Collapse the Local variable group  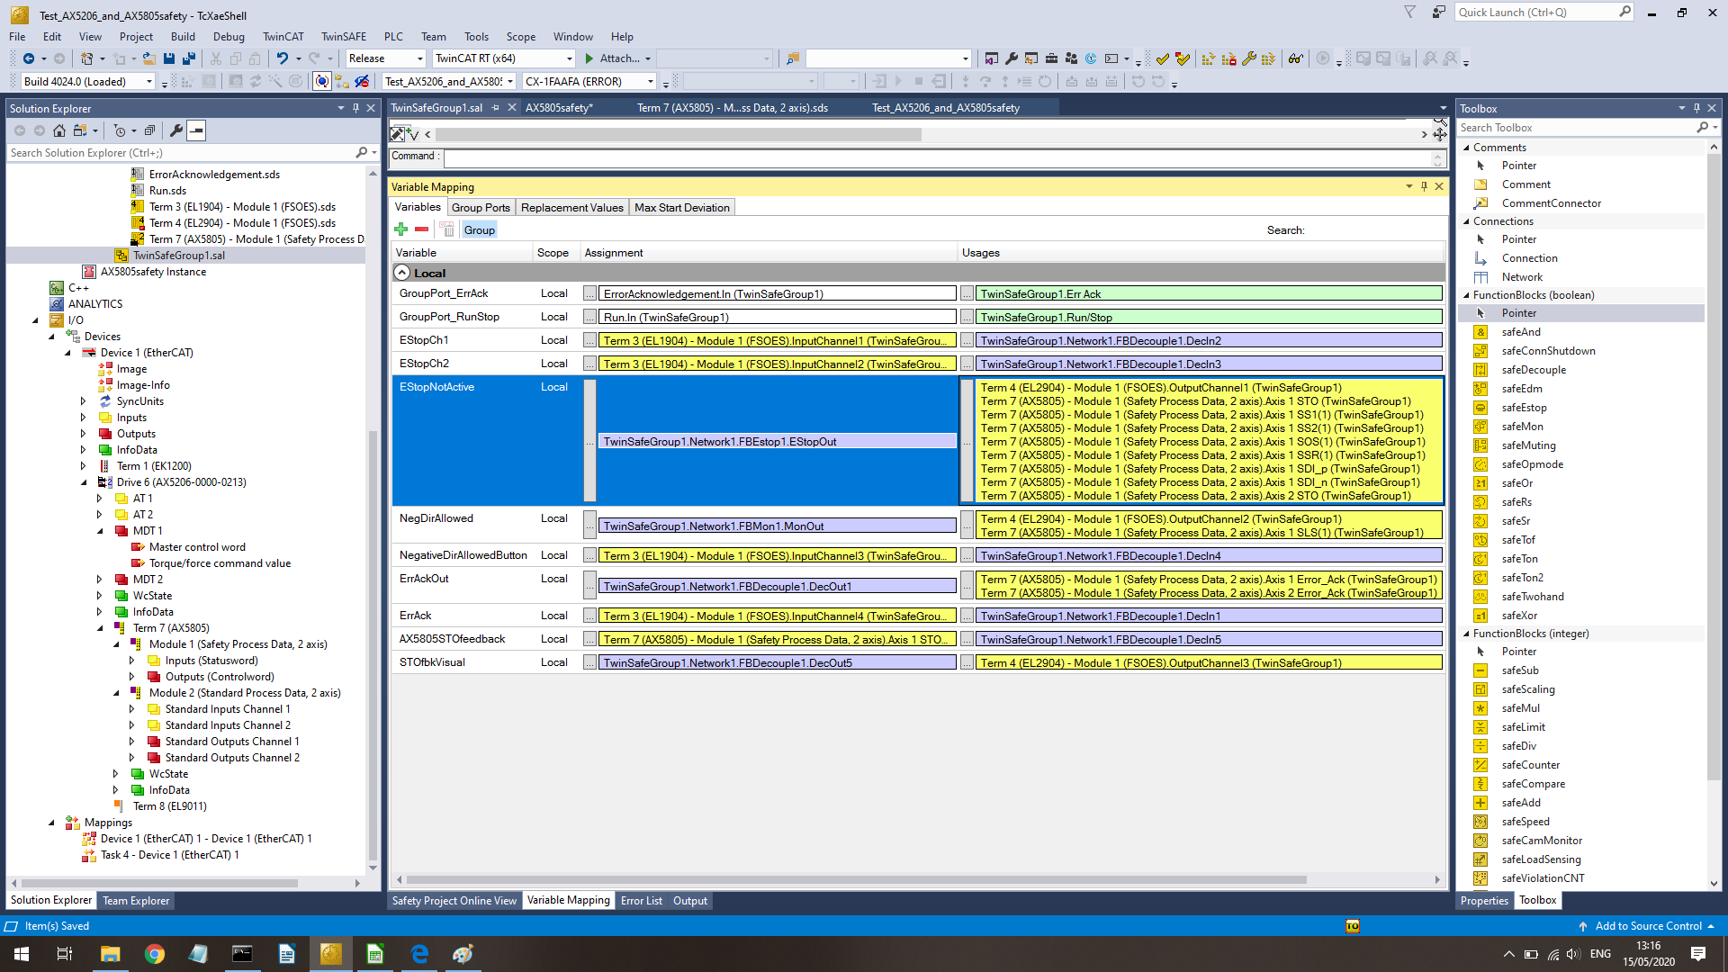click(402, 273)
